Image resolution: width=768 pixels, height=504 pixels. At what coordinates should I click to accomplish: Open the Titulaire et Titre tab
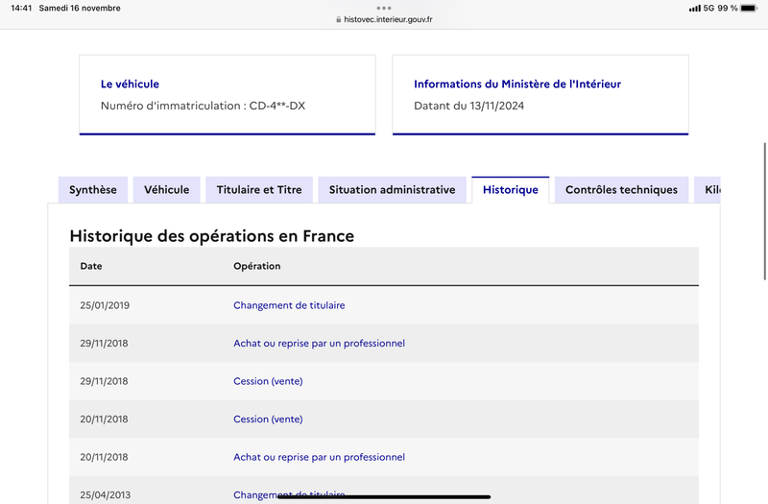259,189
